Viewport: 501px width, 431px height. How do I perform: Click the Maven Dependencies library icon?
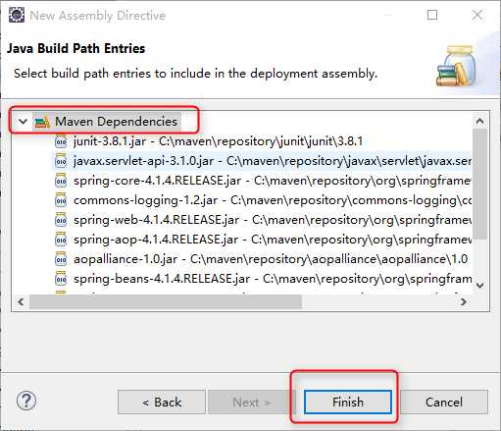pos(42,122)
